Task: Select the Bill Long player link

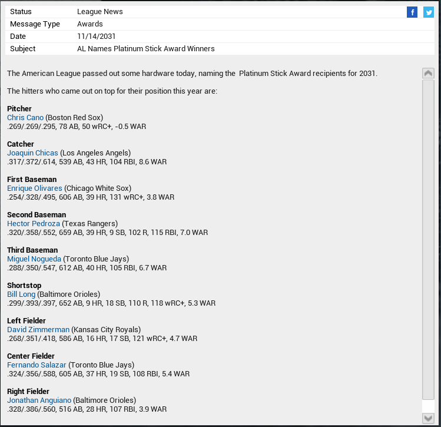Action: pyautogui.click(x=21, y=294)
